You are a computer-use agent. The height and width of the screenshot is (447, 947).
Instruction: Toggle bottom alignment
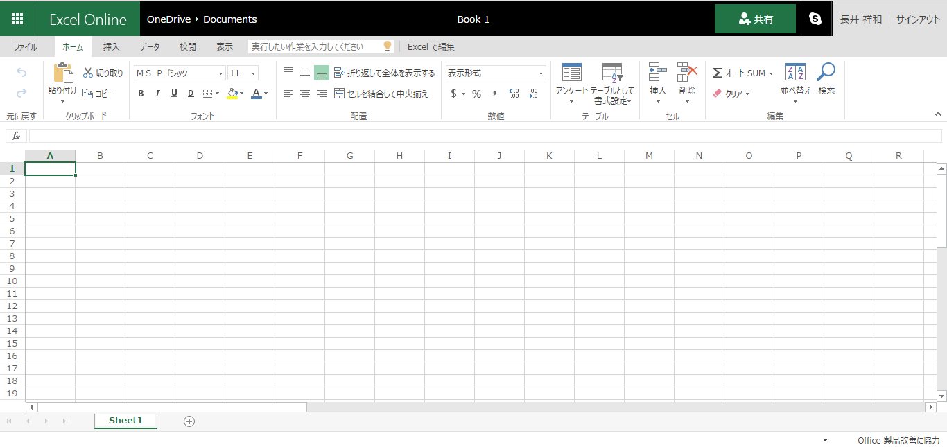pos(322,73)
